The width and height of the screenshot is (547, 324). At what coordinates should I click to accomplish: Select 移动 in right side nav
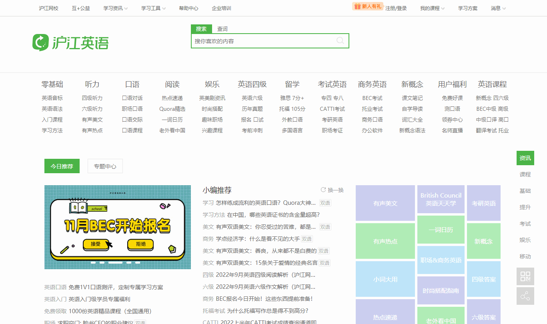(525, 256)
